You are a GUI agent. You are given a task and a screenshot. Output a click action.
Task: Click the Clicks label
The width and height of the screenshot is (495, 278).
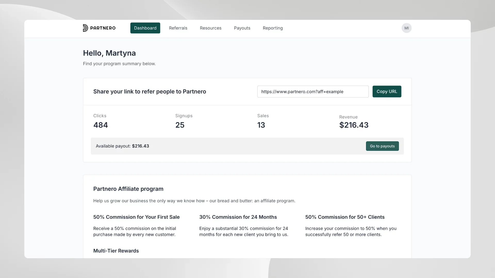click(x=100, y=116)
